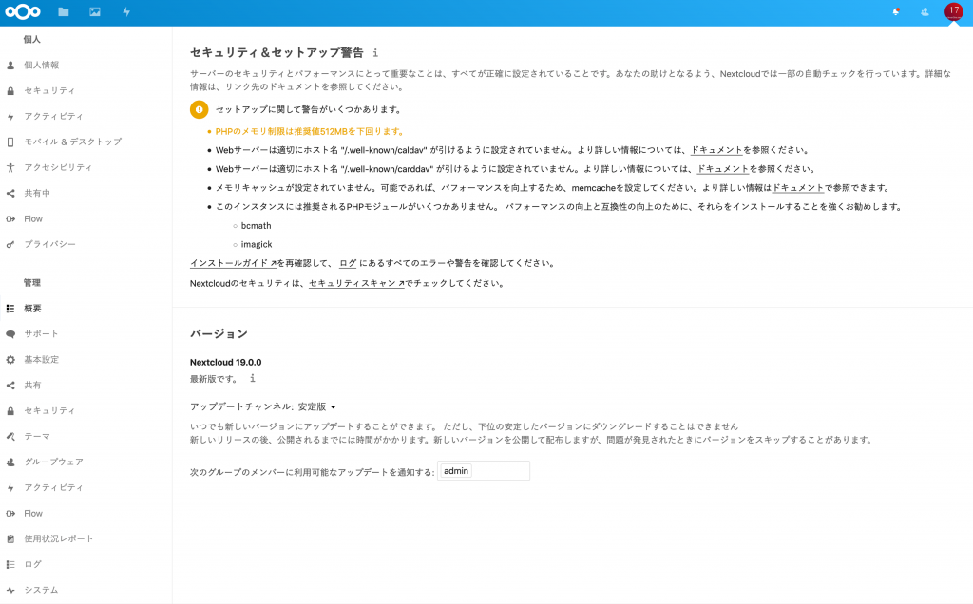This screenshot has width=973, height=604.
Task: Click the key icon for プライバシー
Action: (10, 244)
